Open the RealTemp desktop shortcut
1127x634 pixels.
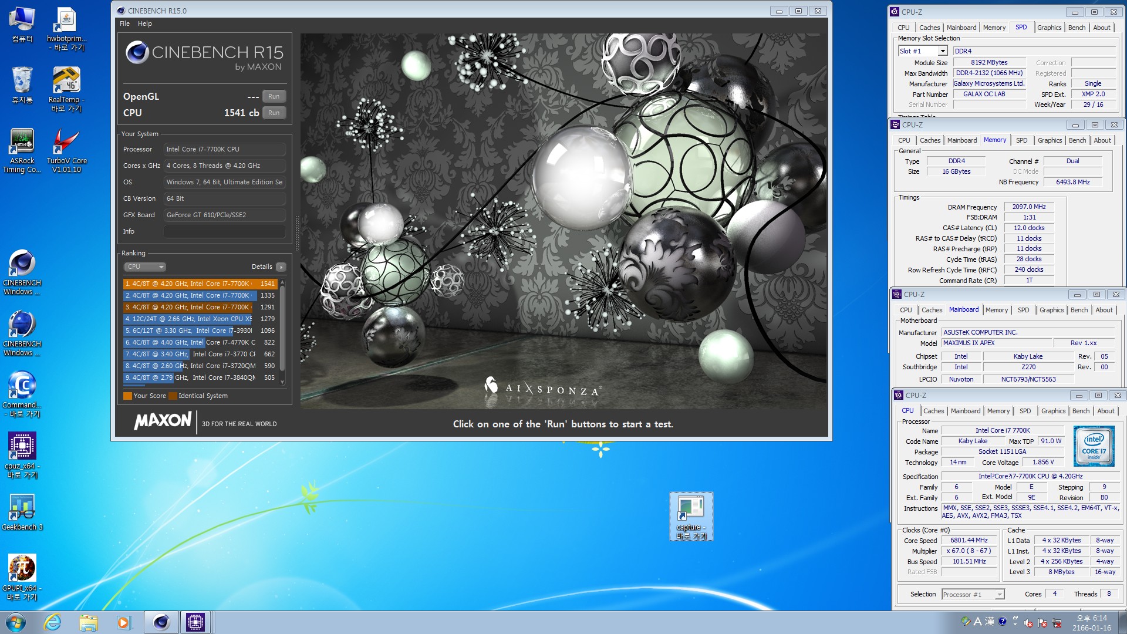point(66,89)
